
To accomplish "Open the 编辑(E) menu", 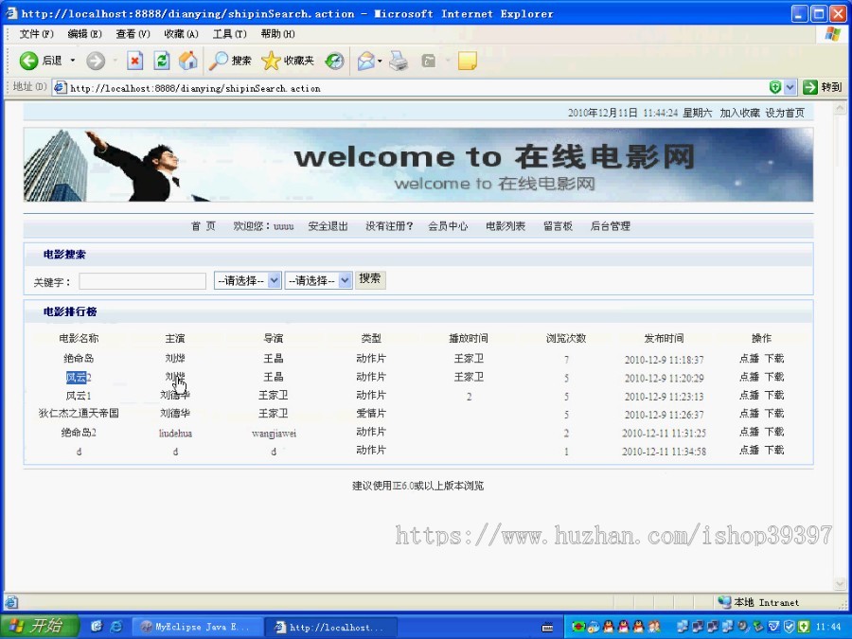I will pyautogui.click(x=85, y=34).
